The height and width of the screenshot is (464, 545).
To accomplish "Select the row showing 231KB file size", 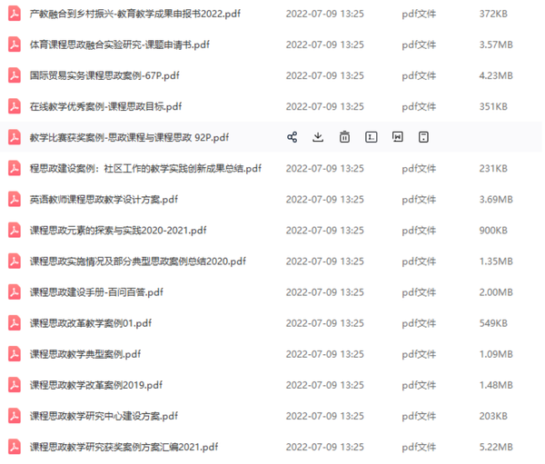I will [271, 168].
